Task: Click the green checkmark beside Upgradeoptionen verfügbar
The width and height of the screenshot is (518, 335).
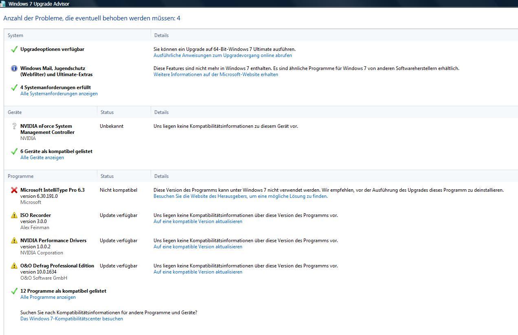Action: [14, 49]
